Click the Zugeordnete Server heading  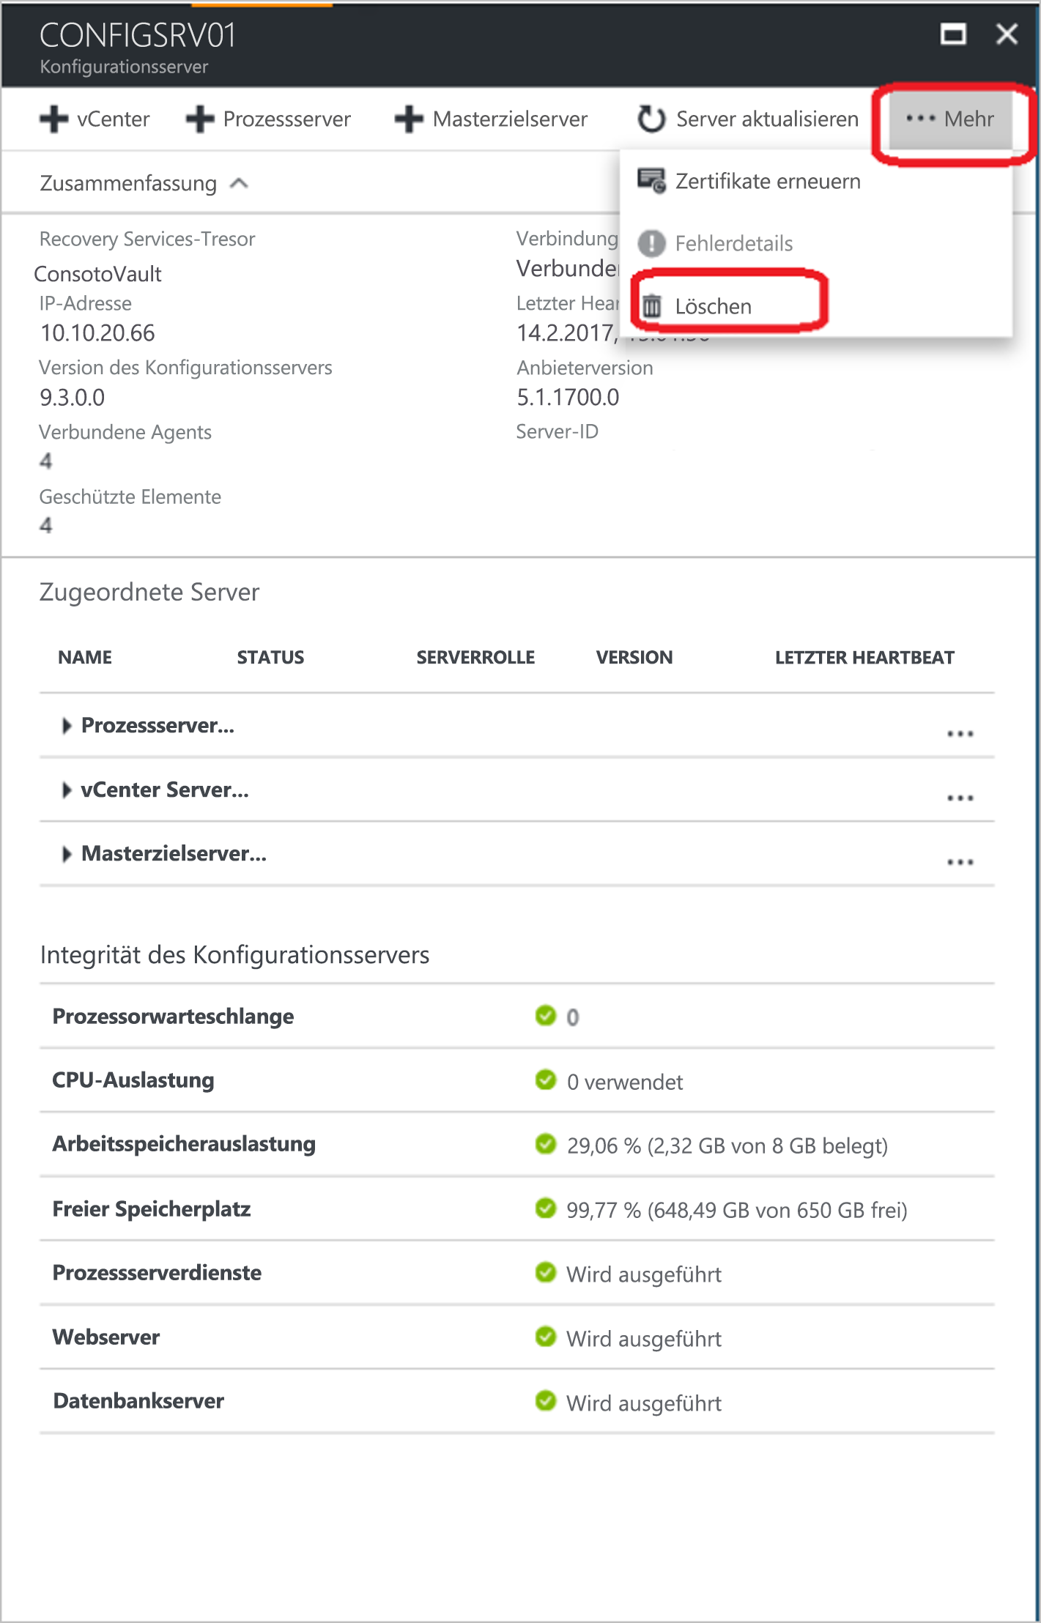(x=149, y=593)
